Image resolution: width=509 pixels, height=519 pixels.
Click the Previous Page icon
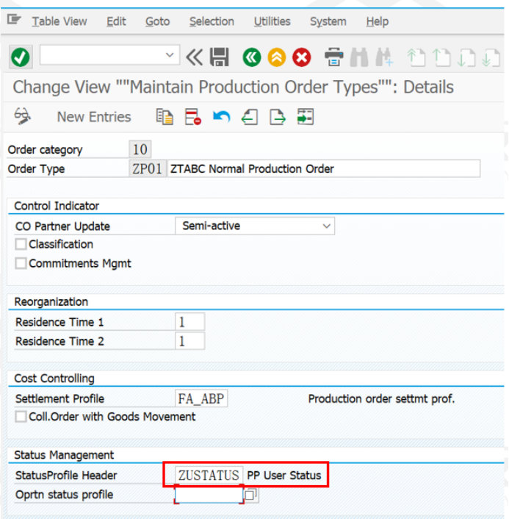(441, 57)
